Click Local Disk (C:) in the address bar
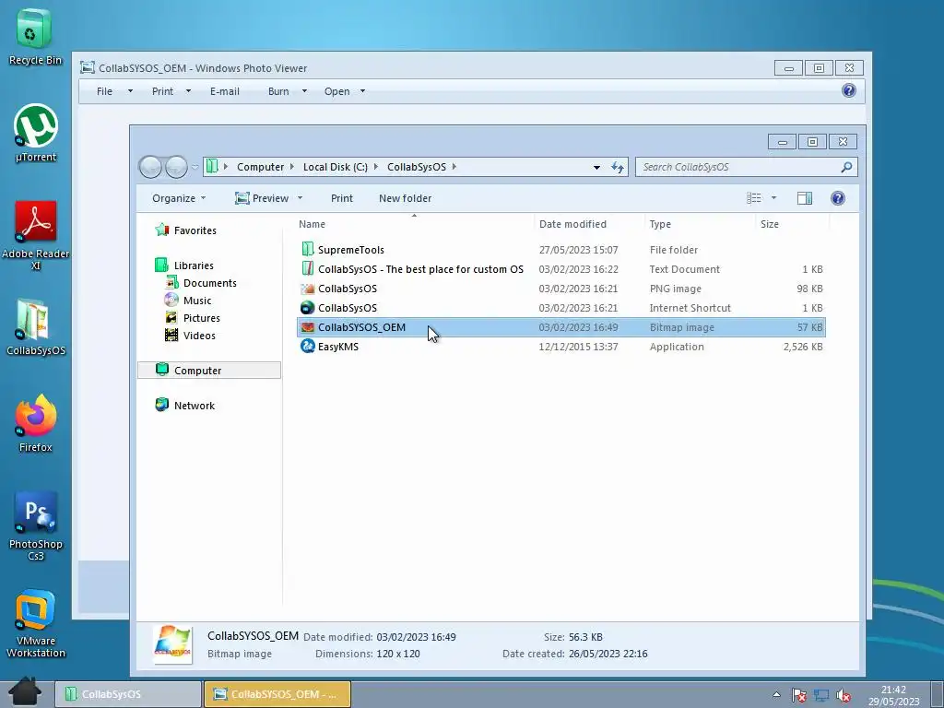 336,167
